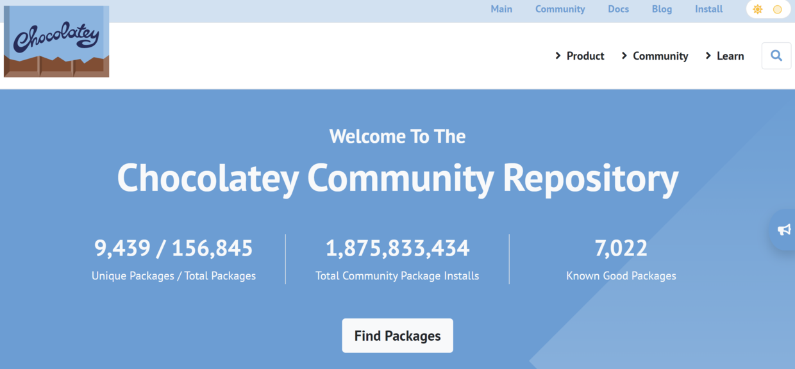
Task: Open the Blog link in top bar
Action: point(662,9)
